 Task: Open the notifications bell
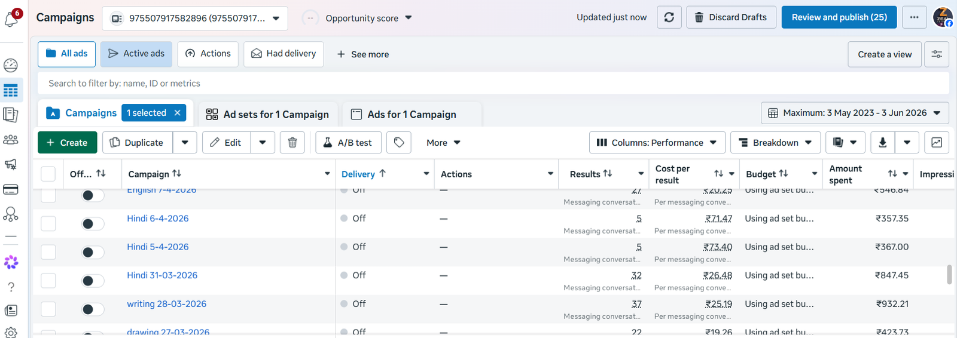(11, 19)
